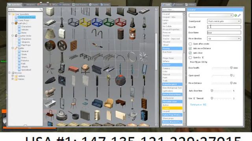The image size is (252, 141).
Task: Collapse the Browse tree node
Action: 9,73
